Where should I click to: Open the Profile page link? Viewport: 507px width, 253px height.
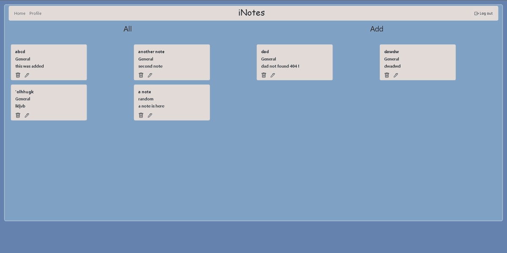pos(35,14)
